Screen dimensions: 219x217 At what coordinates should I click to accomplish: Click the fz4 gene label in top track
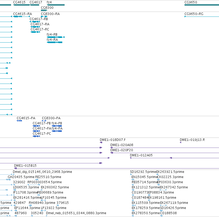point(49,2)
